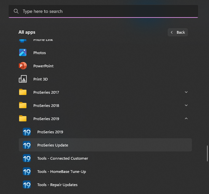Collapse the ProSeries 2019 folder chevron
Image resolution: width=209 pixels, height=194 pixels.
(x=186, y=119)
